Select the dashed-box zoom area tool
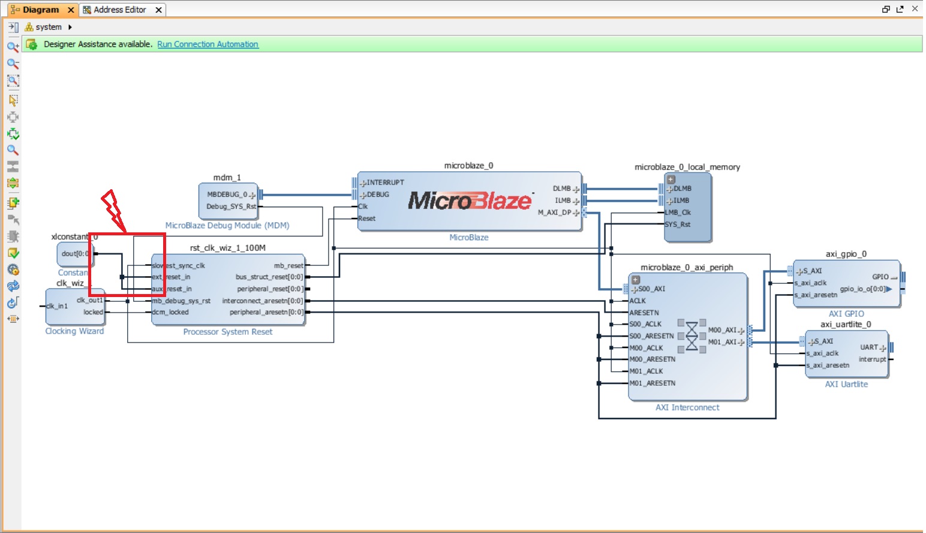Screen dimensions: 926x533 click(x=13, y=81)
